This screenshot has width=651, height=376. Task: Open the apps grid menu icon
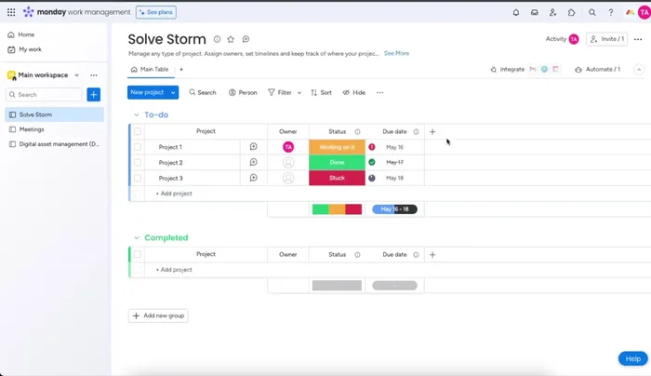pos(11,12)
